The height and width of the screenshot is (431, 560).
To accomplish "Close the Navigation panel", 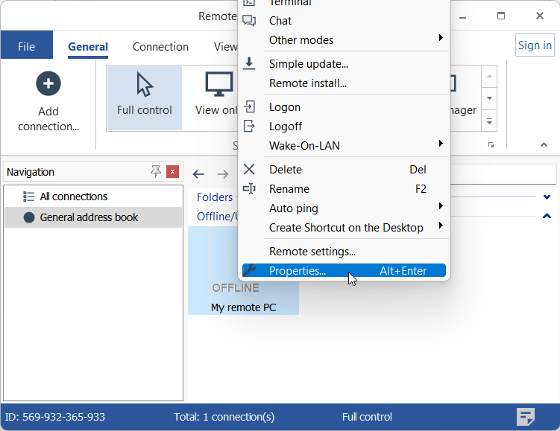I will [x=173, y=172].
